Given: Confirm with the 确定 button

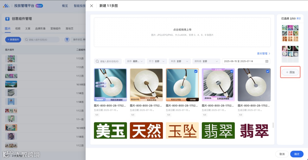Looking at the screenshot, I should (297, 154).
